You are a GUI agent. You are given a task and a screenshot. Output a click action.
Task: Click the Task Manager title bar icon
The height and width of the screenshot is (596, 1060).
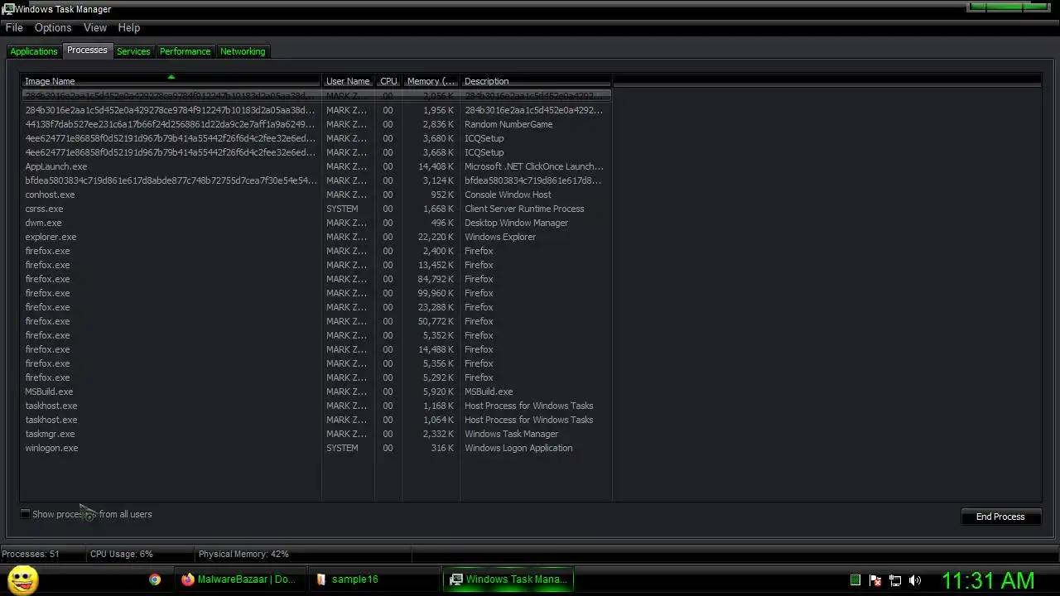7,9
